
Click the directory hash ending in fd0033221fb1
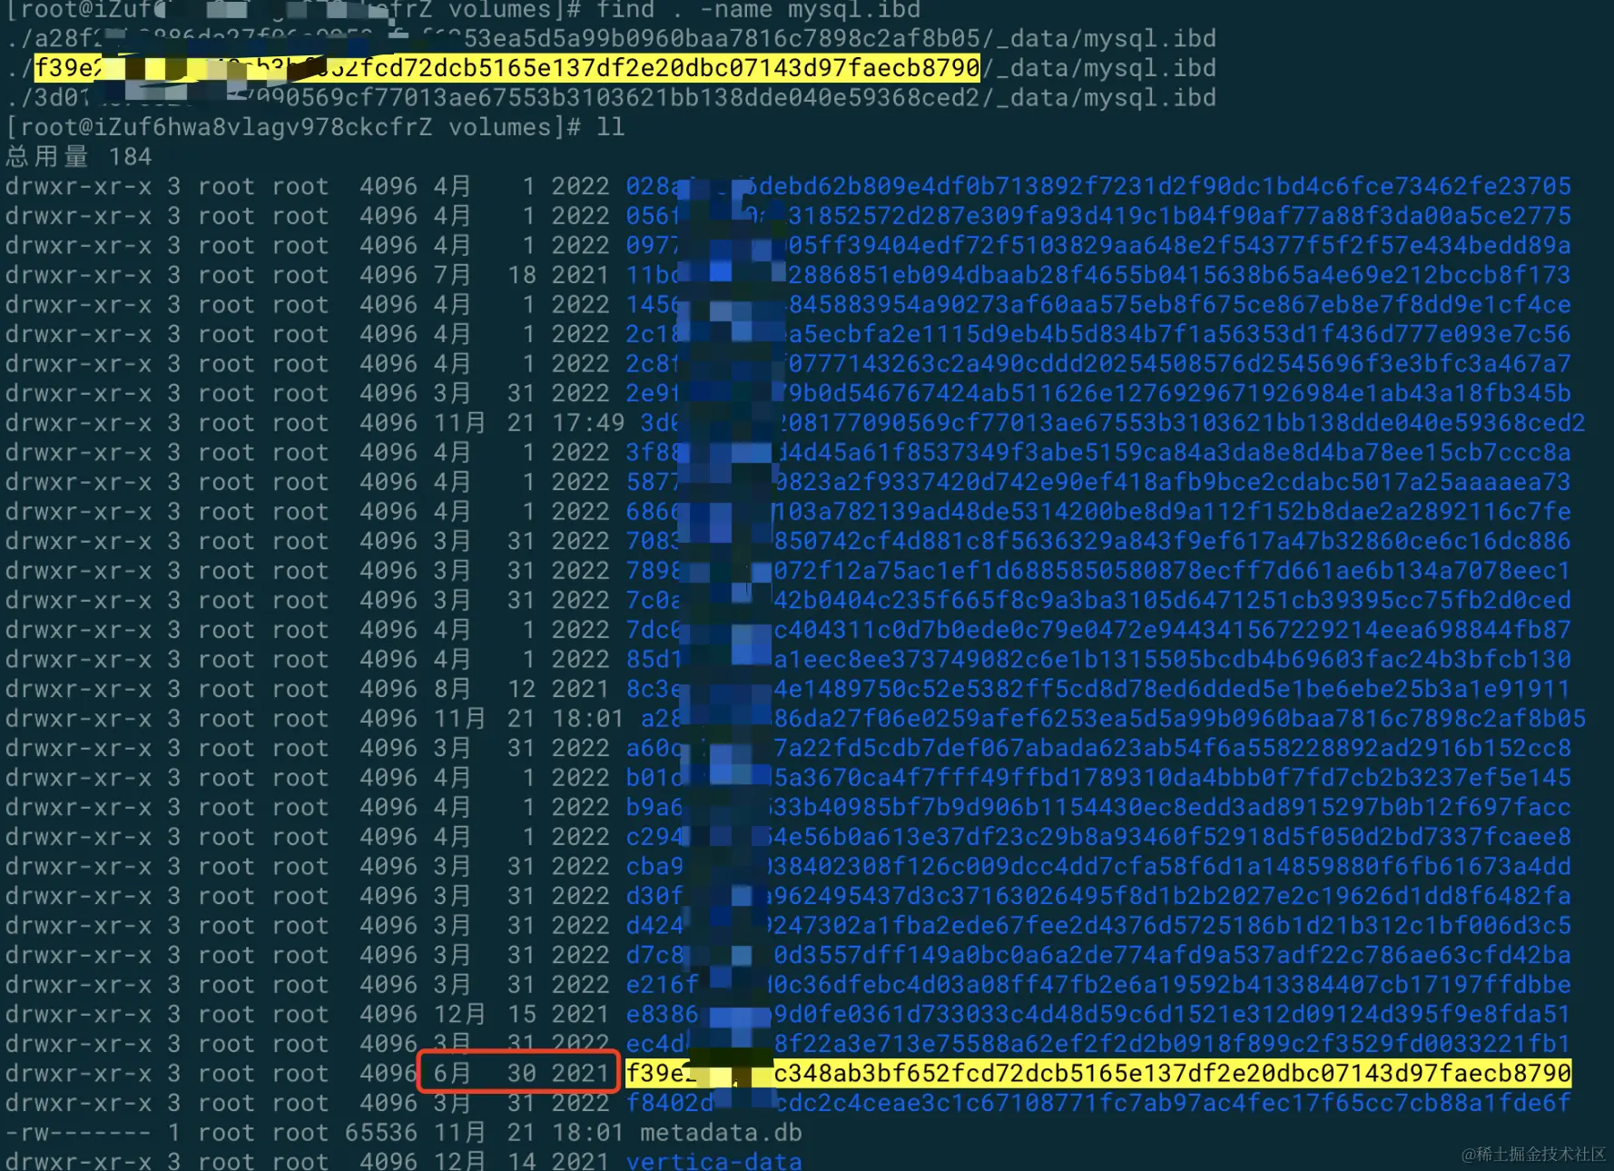(x=1098, y=1044)
